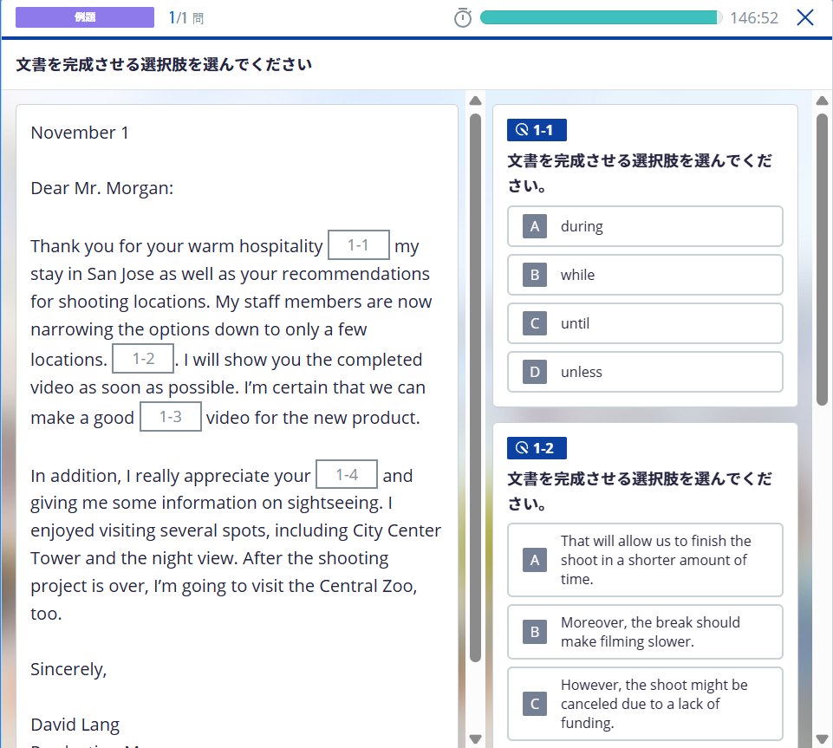
Task: Click the blank 1-2 in the letter
Action: click(143, 359)
